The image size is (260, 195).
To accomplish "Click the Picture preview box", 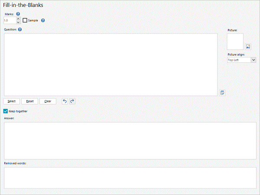I will (x=235, y=42).
